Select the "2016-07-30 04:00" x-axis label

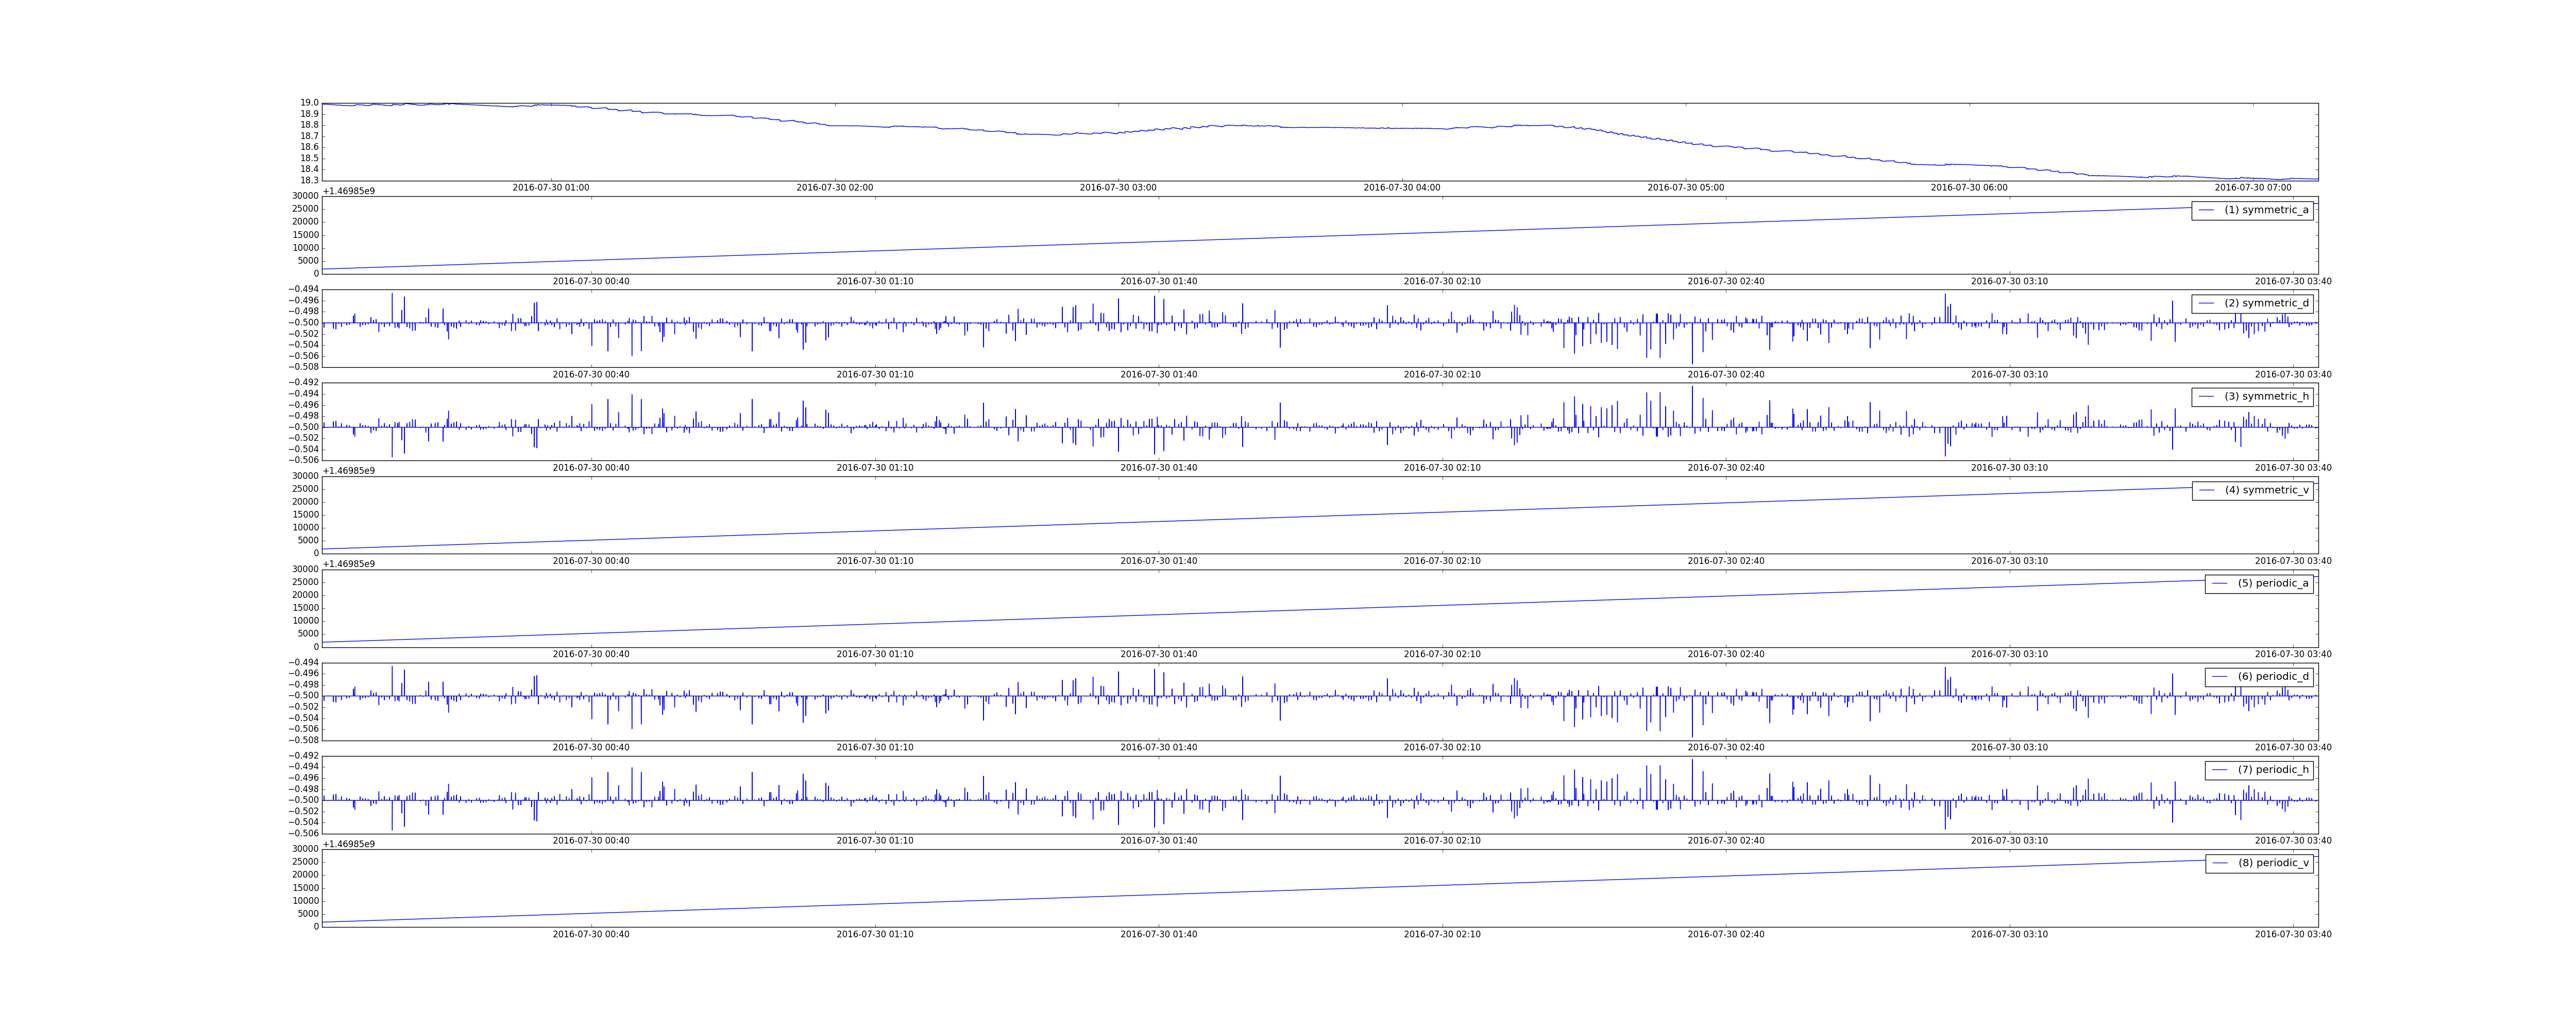pyautogui.click(x=1402, y=188)
